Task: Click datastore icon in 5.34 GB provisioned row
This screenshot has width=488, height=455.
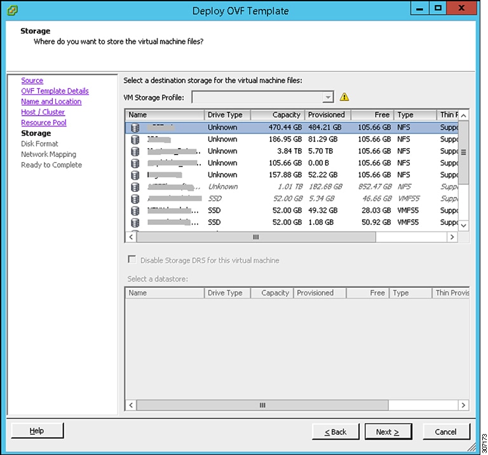Action: (x=135, y=198)
